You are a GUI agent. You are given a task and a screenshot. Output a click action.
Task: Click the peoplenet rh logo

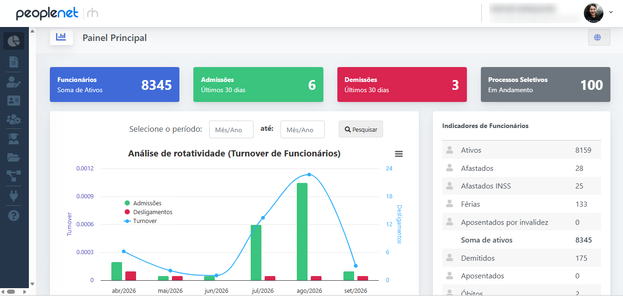pyautogui.click(x=57, y=13)
